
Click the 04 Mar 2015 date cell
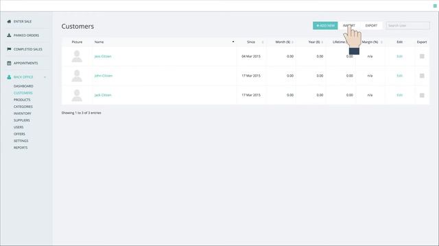click(251, 56)
